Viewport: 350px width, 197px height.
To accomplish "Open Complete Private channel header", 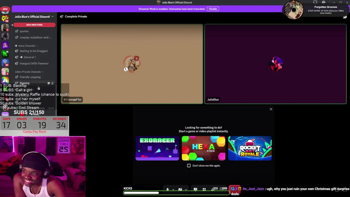I will [74, 16].
